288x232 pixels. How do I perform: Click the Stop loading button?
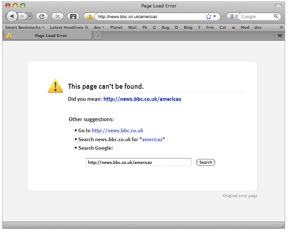click(x=57, y=16)
